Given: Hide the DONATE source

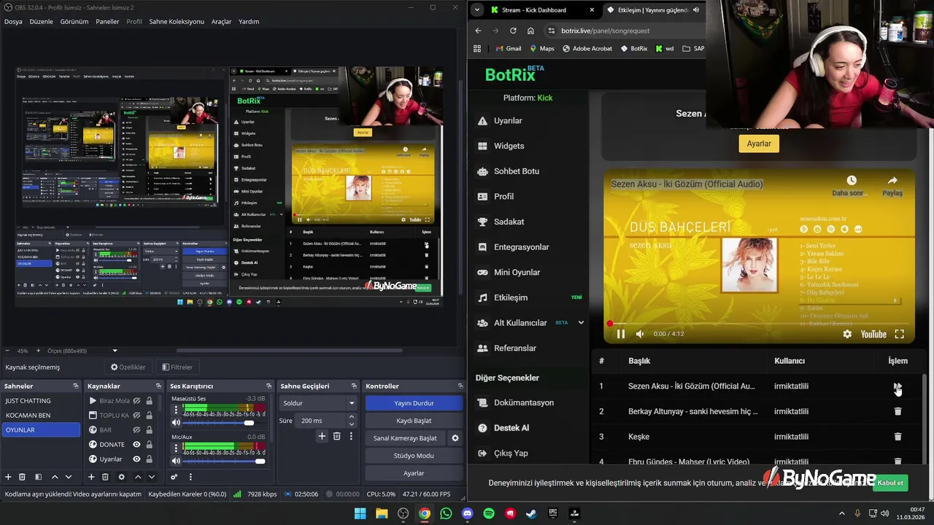Looking at the screenshot, I should [x=136, y=444].
